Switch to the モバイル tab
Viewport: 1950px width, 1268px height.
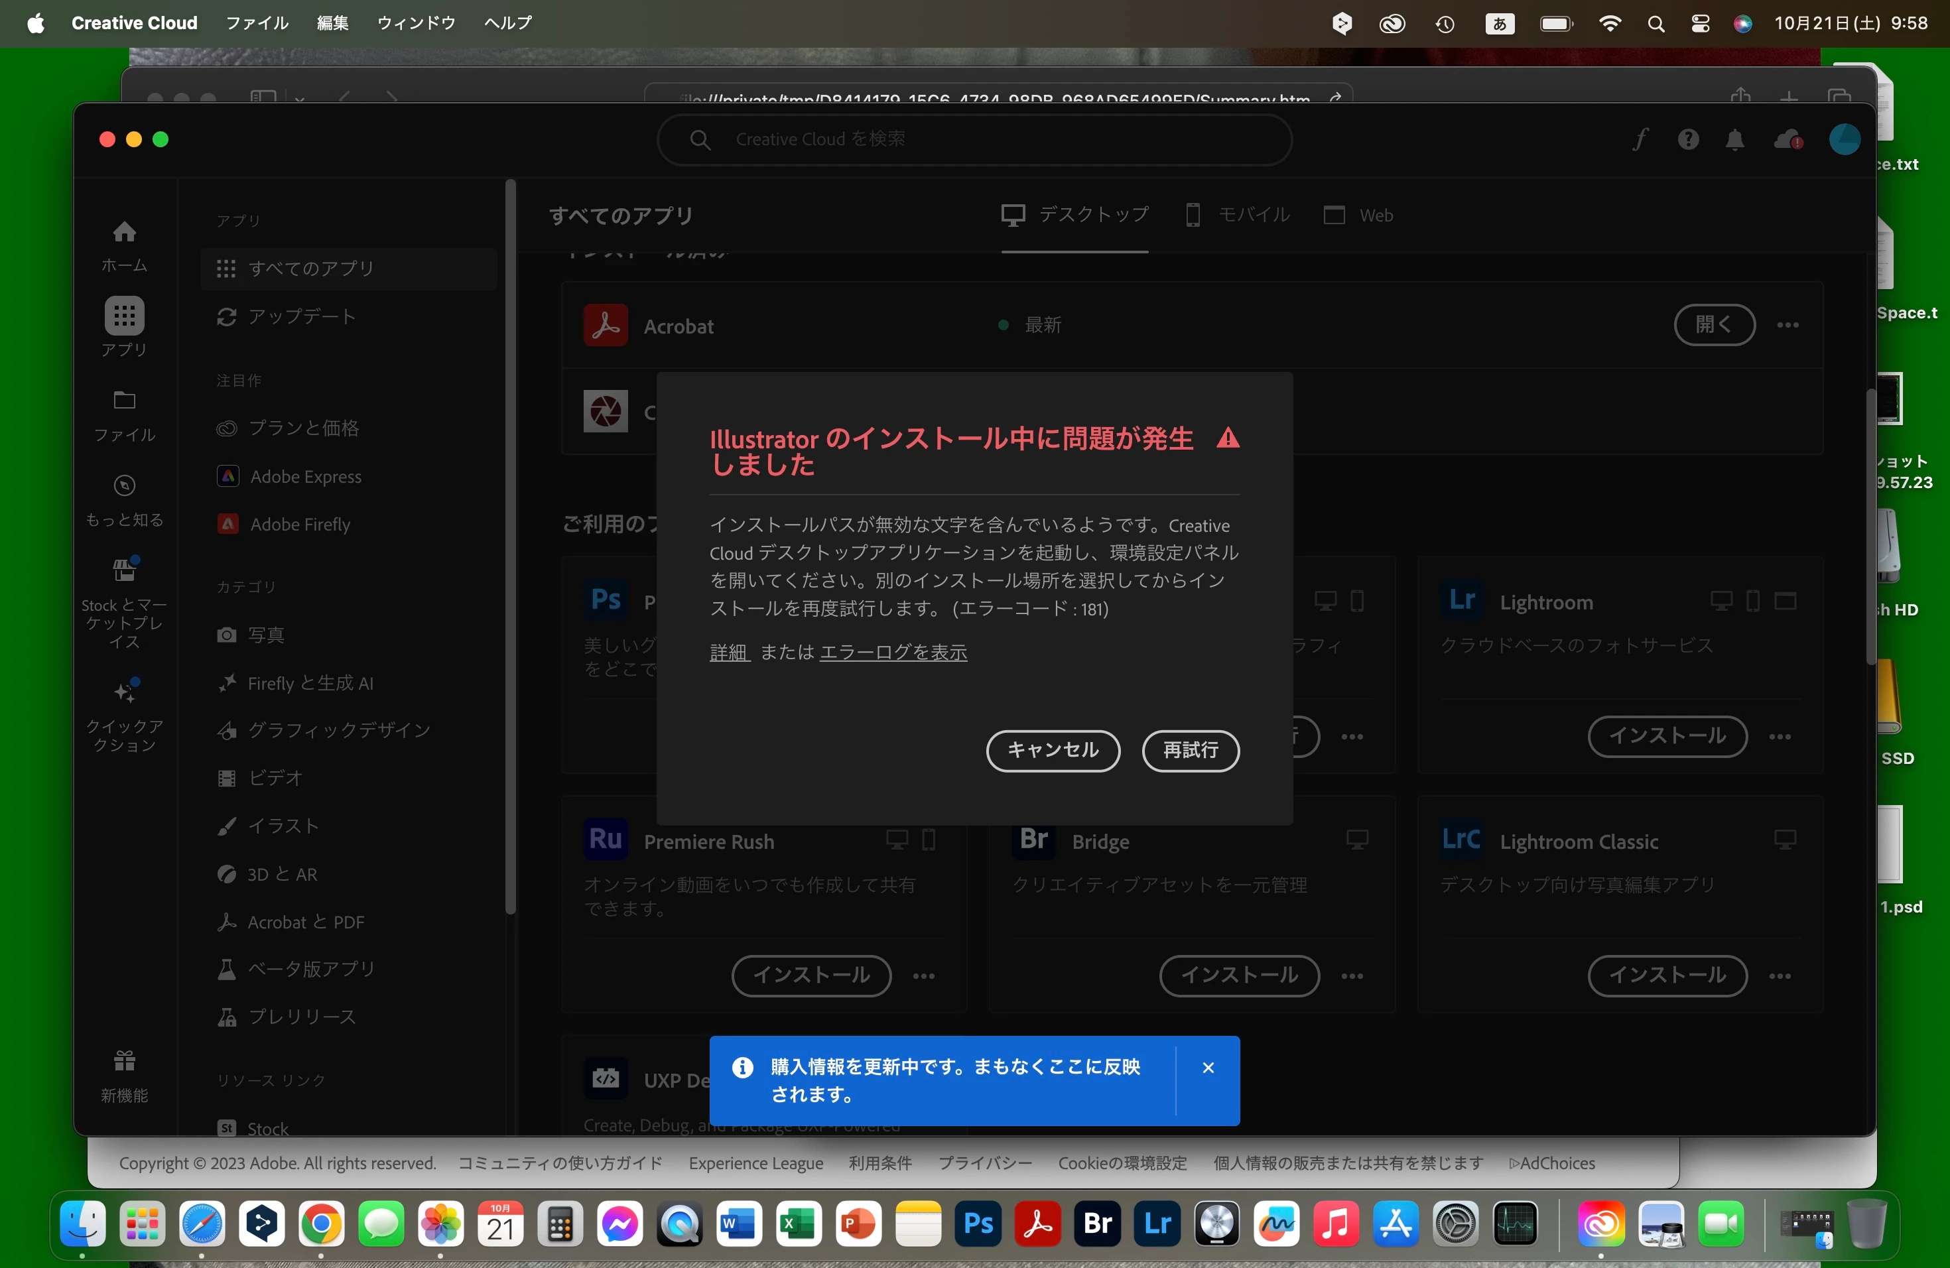click(1238, 216)
